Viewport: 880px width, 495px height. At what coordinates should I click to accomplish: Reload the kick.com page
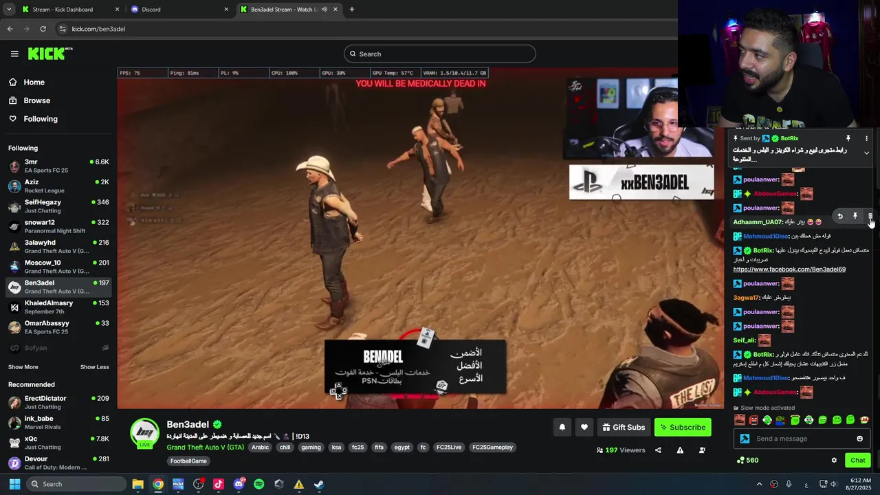coord(43,29)
